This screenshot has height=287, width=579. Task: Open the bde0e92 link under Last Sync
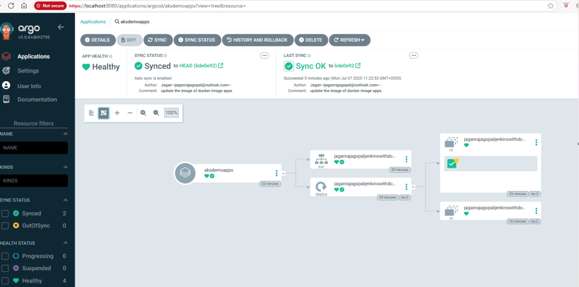tap(348, 66)
